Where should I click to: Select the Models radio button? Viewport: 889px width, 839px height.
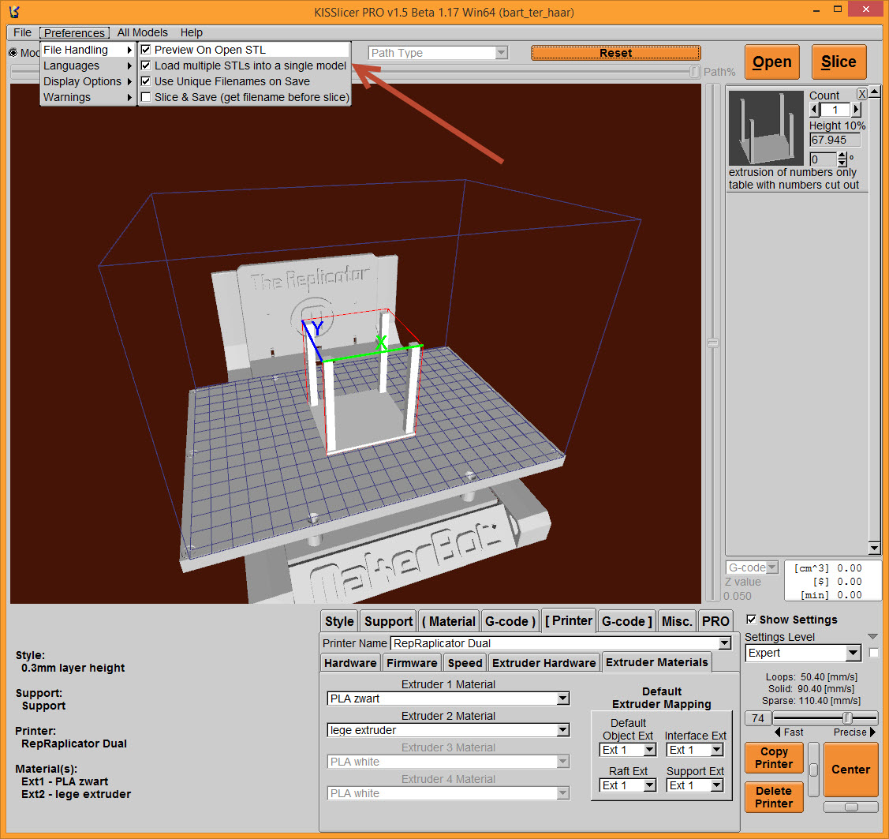pos(13,53)
